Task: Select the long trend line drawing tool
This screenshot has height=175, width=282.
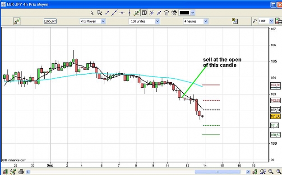Action: pyautogui.click(x=114, y=13)
